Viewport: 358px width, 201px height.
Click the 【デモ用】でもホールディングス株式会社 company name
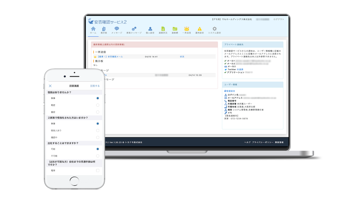pyautogui.click(x=232, y=19)
